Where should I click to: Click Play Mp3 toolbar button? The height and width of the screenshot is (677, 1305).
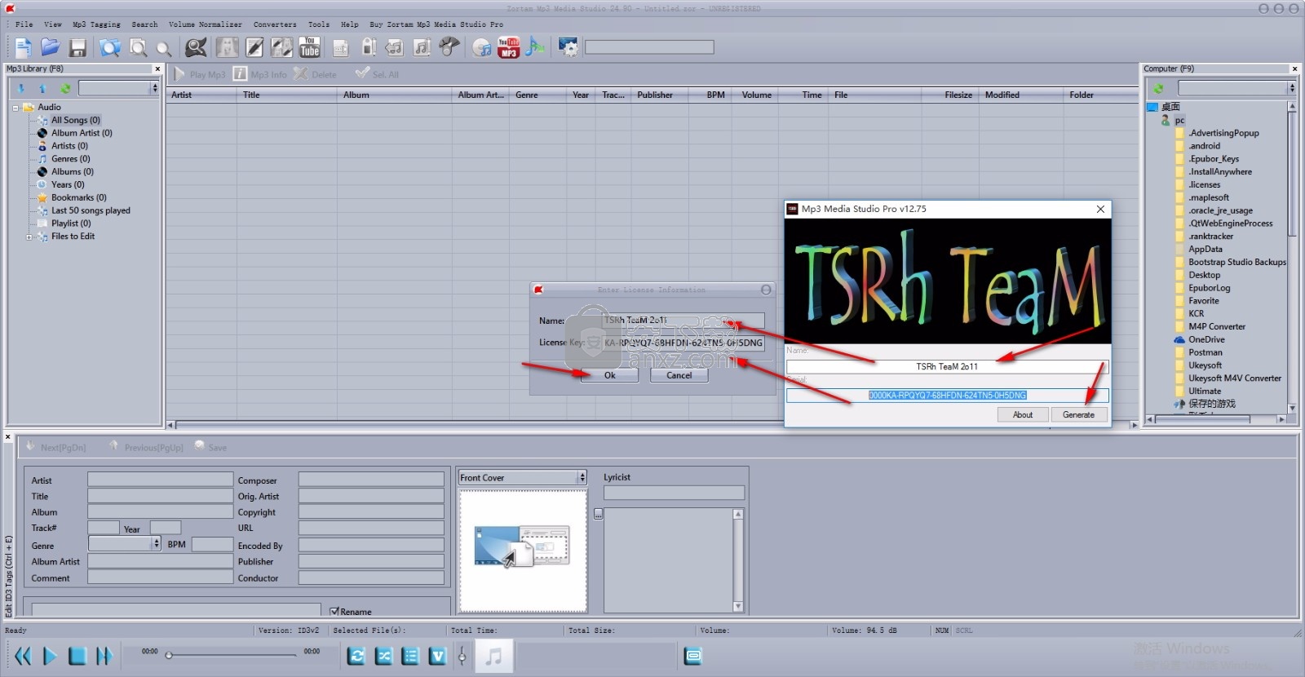[x=199, y=74]
